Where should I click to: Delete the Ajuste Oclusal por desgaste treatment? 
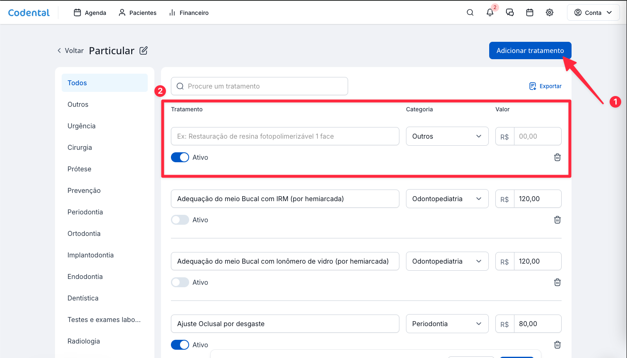pyautogui.click(x=557, y=345)
